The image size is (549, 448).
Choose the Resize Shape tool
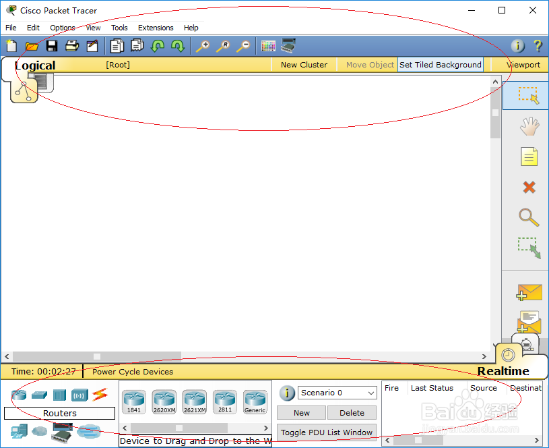[529, 248]
